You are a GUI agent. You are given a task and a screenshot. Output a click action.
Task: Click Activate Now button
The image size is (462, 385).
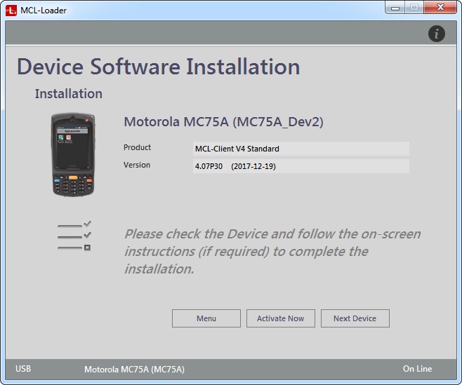[281, 318]
